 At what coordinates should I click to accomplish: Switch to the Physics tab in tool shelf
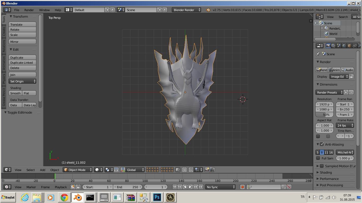[4, 79]
